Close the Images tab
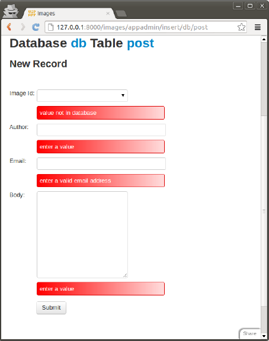The width and height of the screenshot is (269, 341). 108,14
